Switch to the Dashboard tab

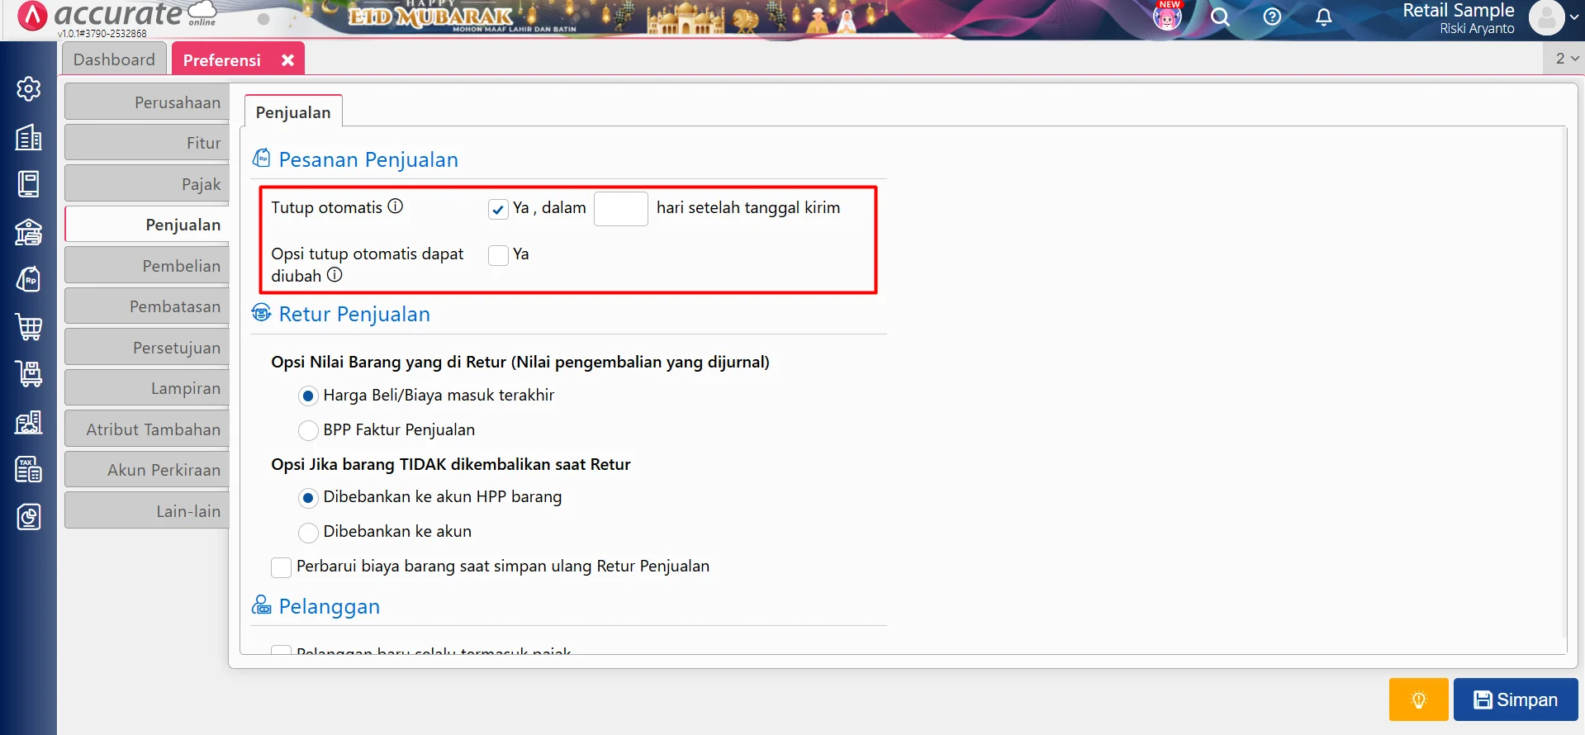tap(114, 59)
